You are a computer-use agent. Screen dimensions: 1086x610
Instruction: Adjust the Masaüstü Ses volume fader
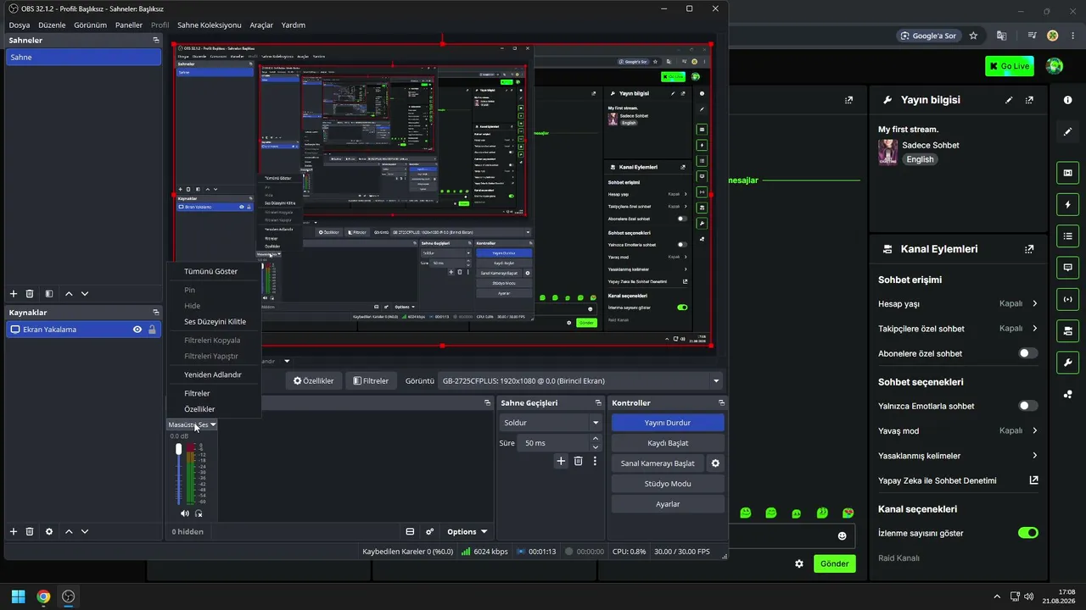(178, 449)
